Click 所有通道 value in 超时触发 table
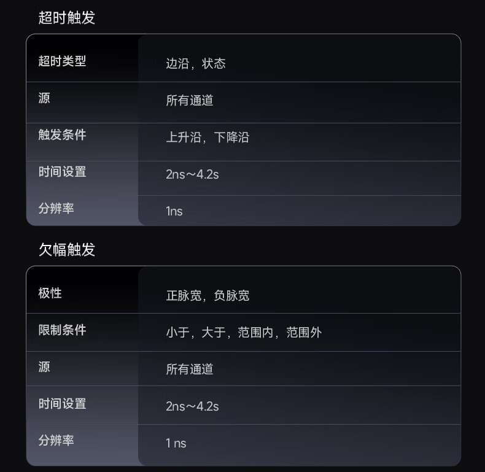The width and height of the screenshot is (485, 472). (190, 101)
